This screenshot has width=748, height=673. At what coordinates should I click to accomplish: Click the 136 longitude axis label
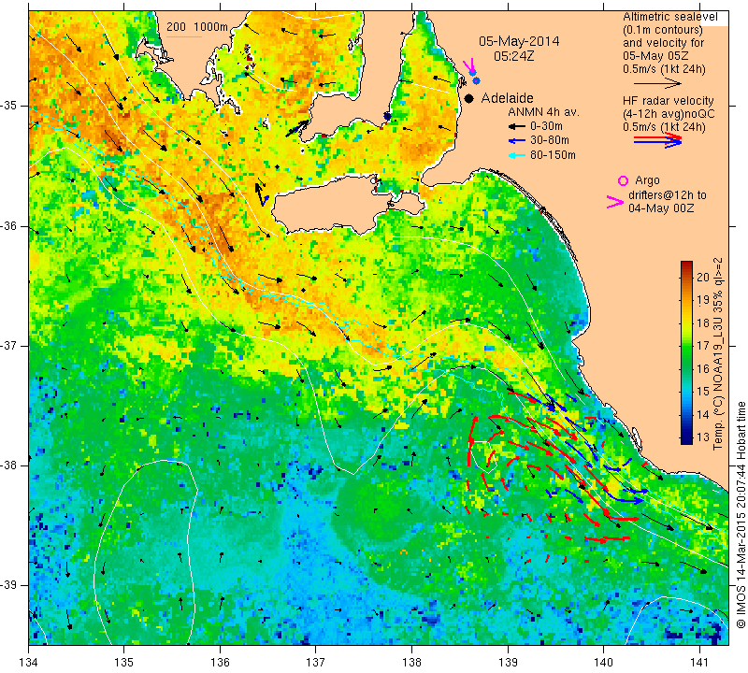click(x=220, y=663)
